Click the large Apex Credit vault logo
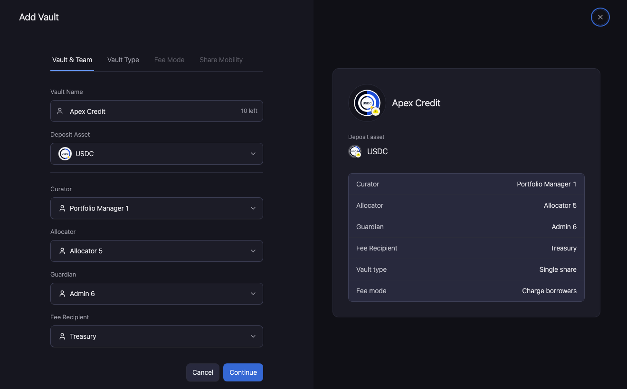 pos(367,103)
